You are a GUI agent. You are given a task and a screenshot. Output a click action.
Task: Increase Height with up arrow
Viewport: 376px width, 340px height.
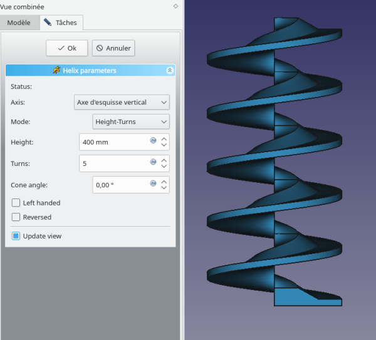(x=164, y=139)
